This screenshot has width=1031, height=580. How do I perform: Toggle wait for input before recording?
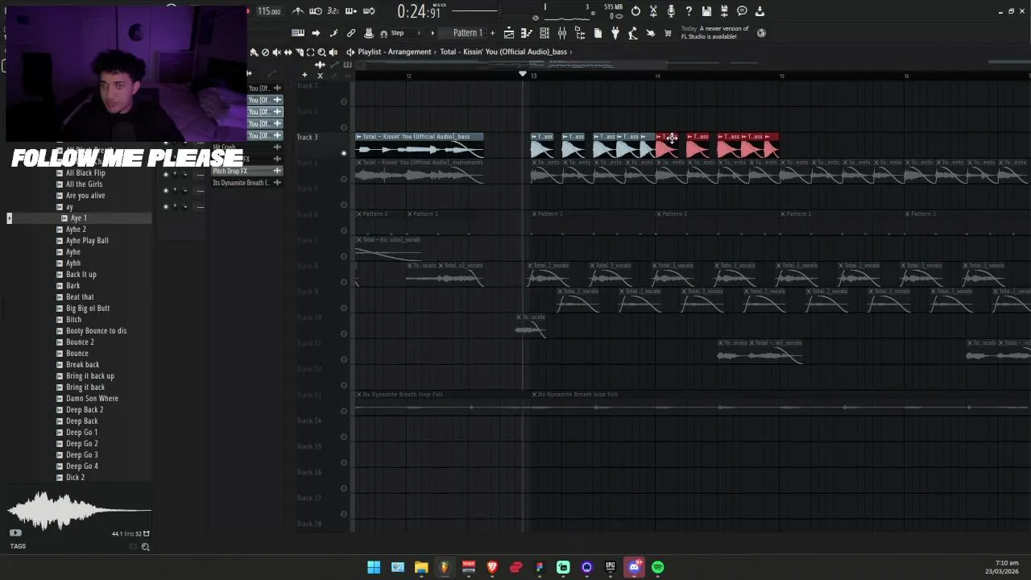[x=316, y=11]
